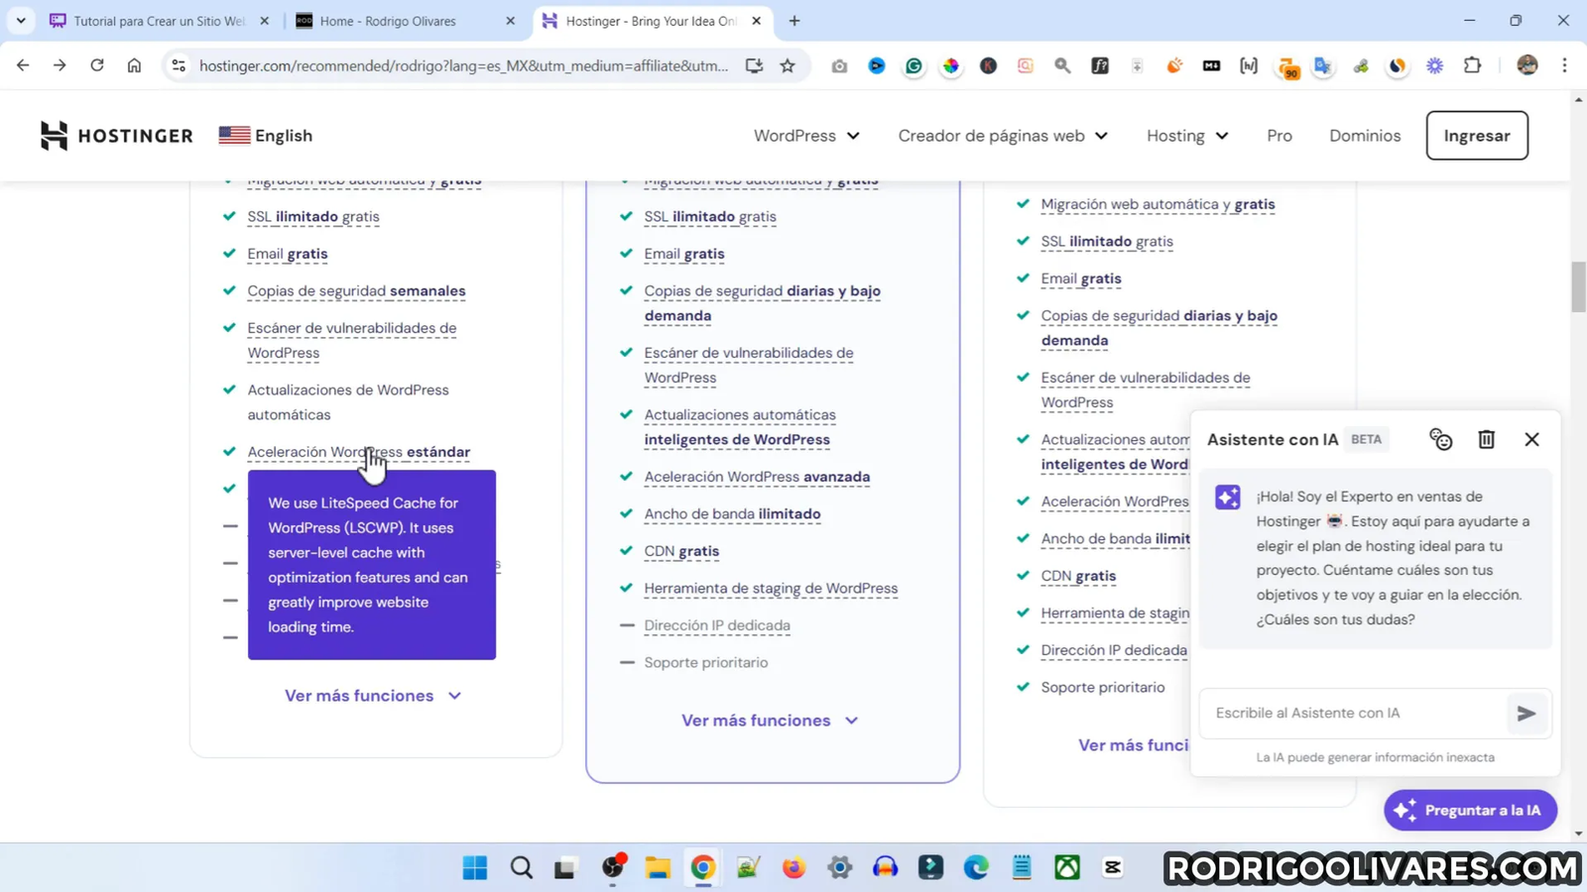1587x892 pixels.
Task: Change language via English selector
Action: (266, 136)
